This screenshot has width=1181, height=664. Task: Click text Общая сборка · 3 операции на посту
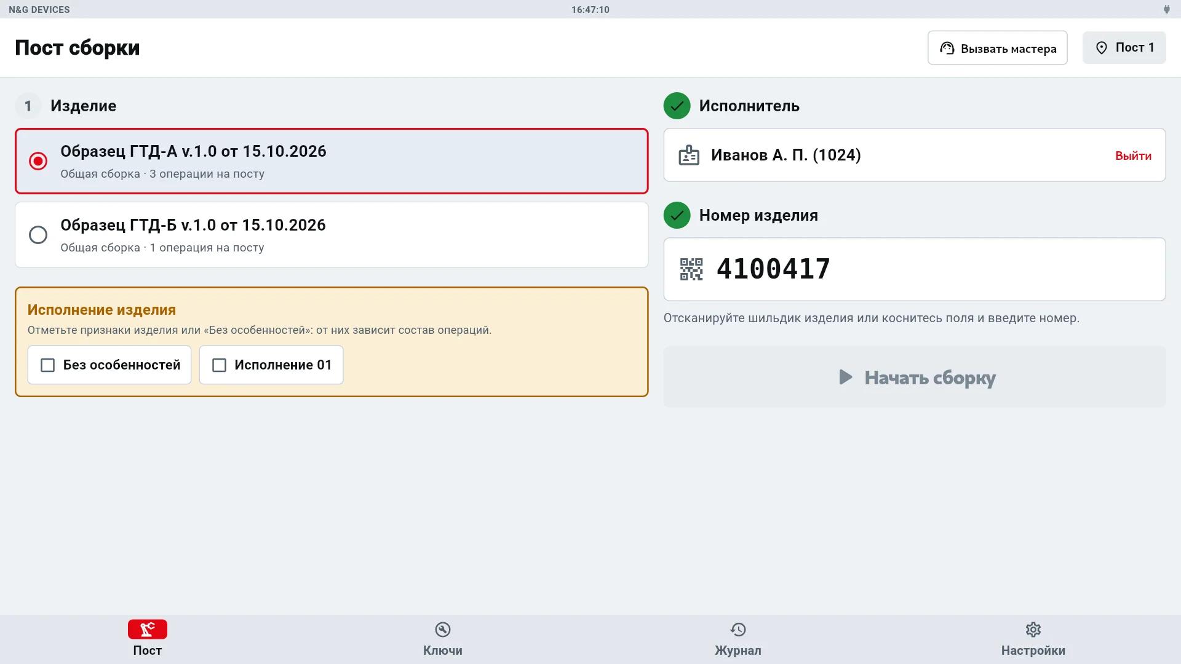coord(162,174)
